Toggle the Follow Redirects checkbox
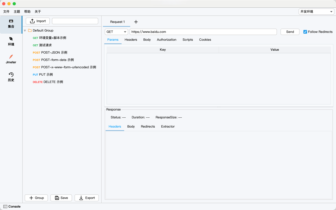 coord(305,32)
